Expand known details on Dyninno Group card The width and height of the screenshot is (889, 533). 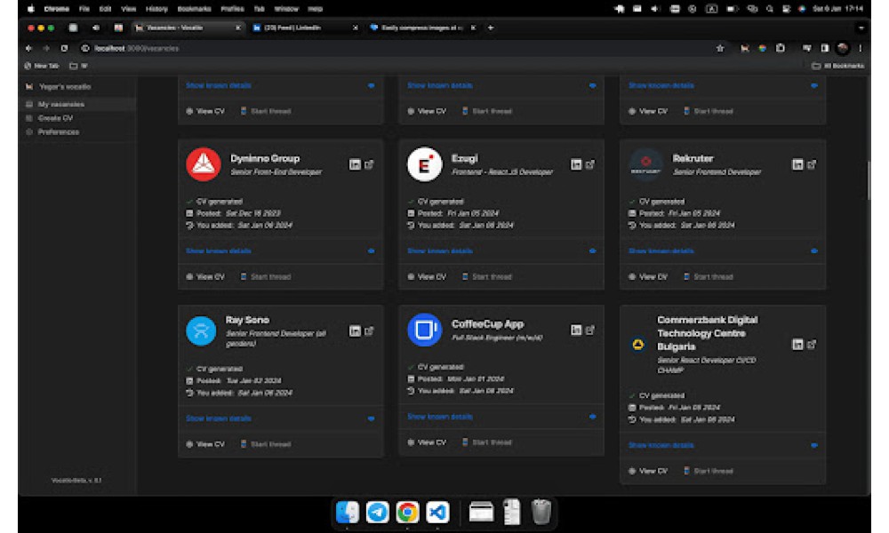(x=280, y=251)
